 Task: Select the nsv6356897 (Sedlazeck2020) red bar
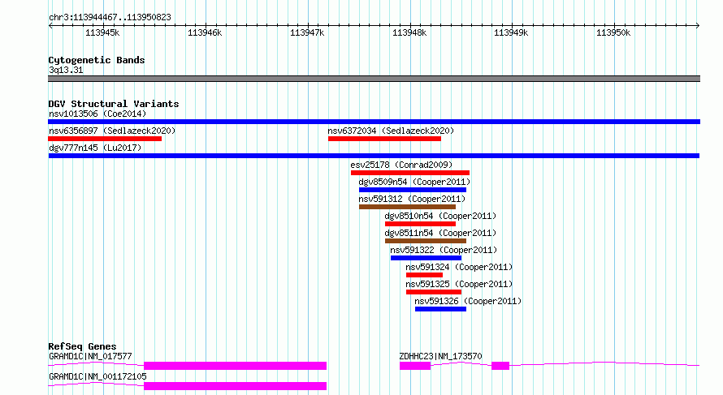tap(105, 139)
